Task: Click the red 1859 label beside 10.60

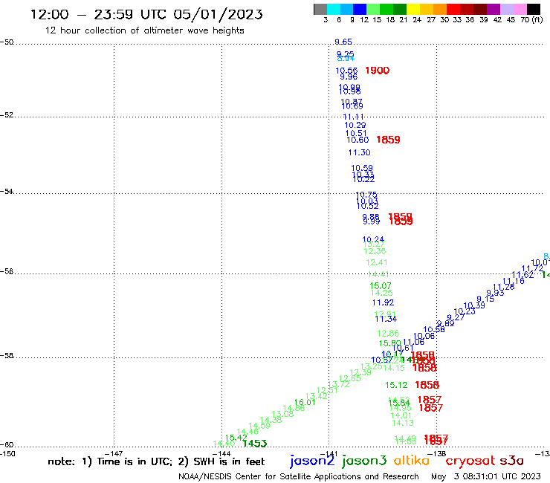Action: tap(388, 140)
